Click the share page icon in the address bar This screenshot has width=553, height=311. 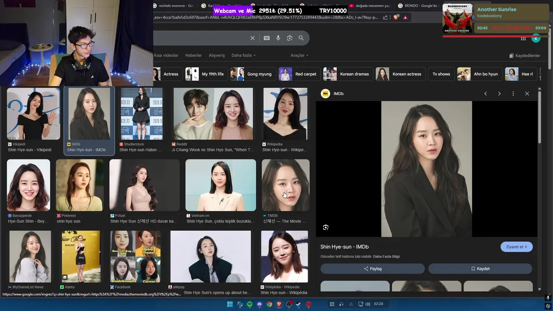(x=385, y=17)
